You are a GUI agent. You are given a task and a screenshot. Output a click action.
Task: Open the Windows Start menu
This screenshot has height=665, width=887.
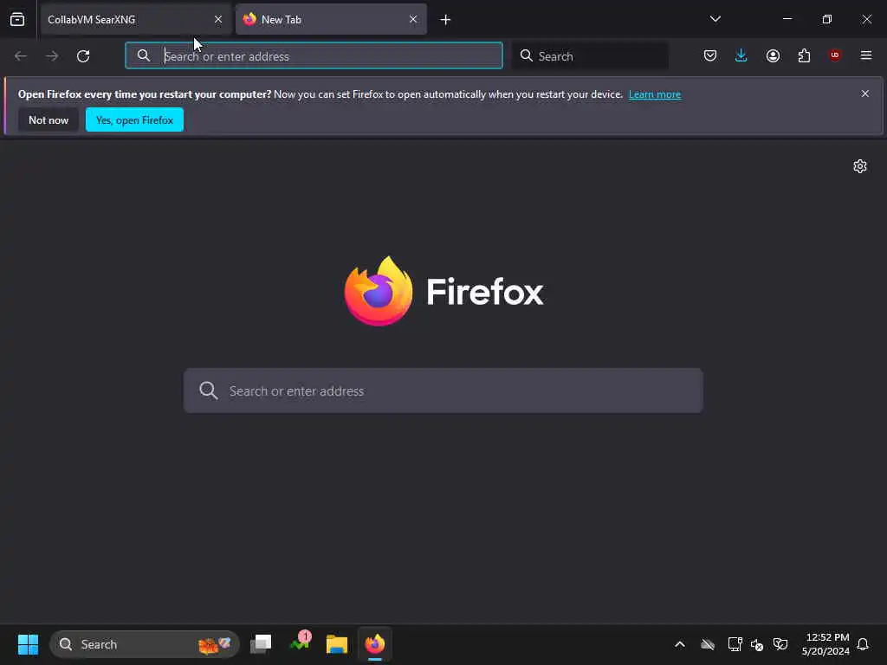(x=28, y=644)
